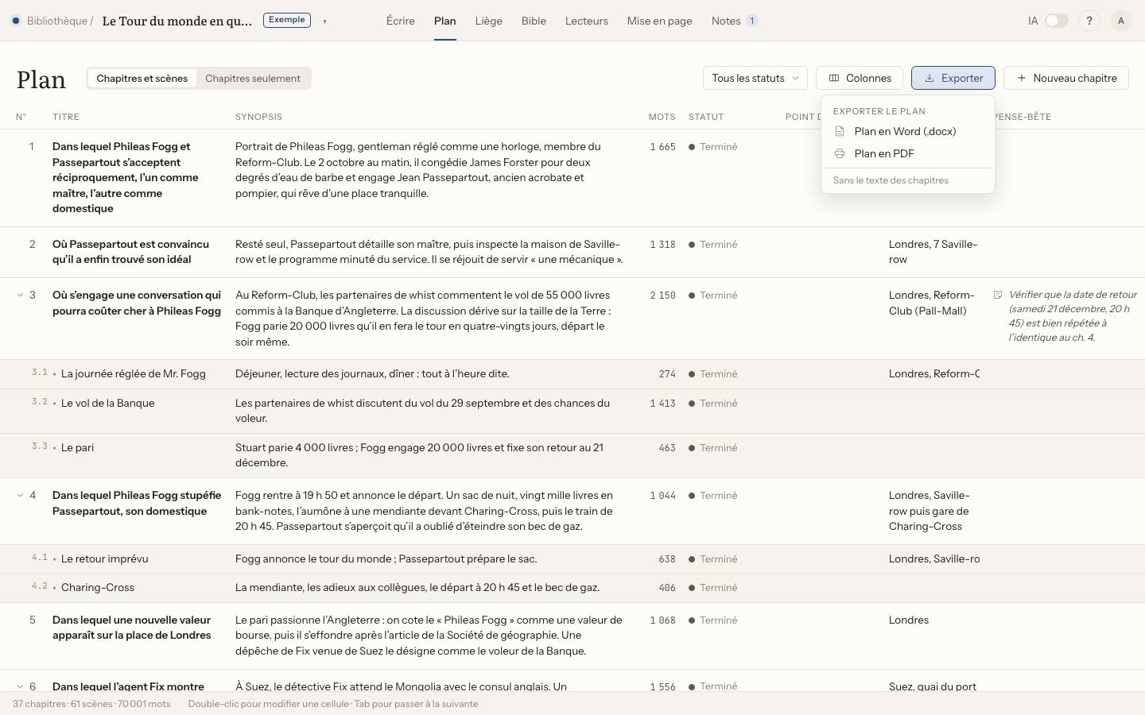1145x715 pixels.
Task: Open the help question mark icon
Action: point(1089,21)
